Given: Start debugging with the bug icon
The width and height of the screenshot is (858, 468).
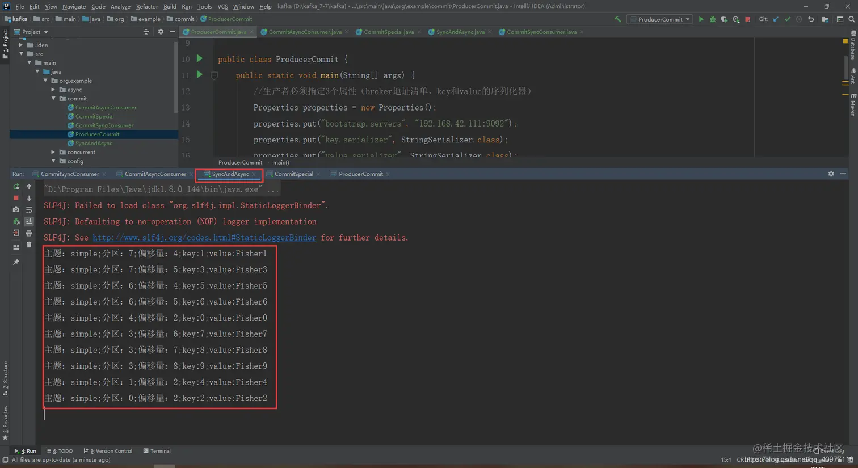Looking at the screenshot, I should (x=713, y=19).
